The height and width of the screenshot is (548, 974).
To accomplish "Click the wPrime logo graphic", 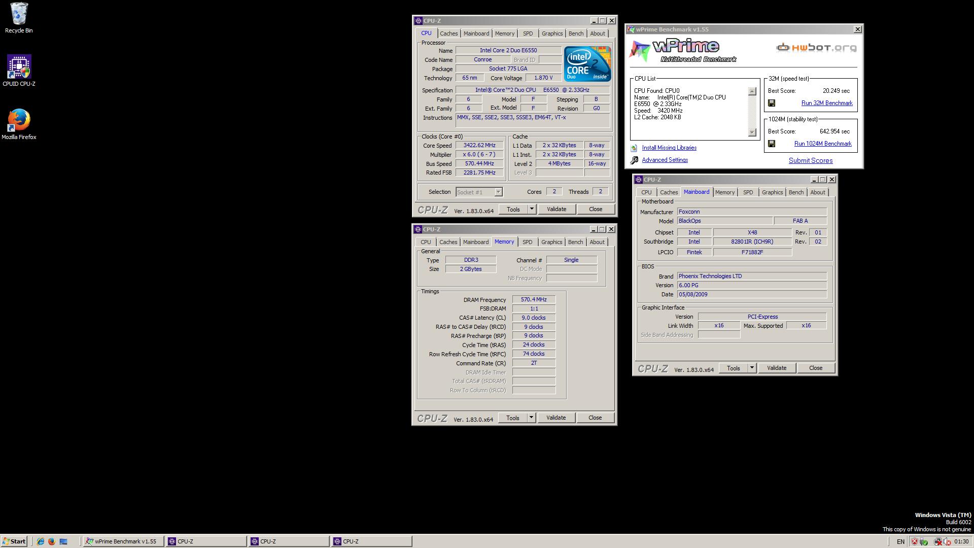I will 683,51.
